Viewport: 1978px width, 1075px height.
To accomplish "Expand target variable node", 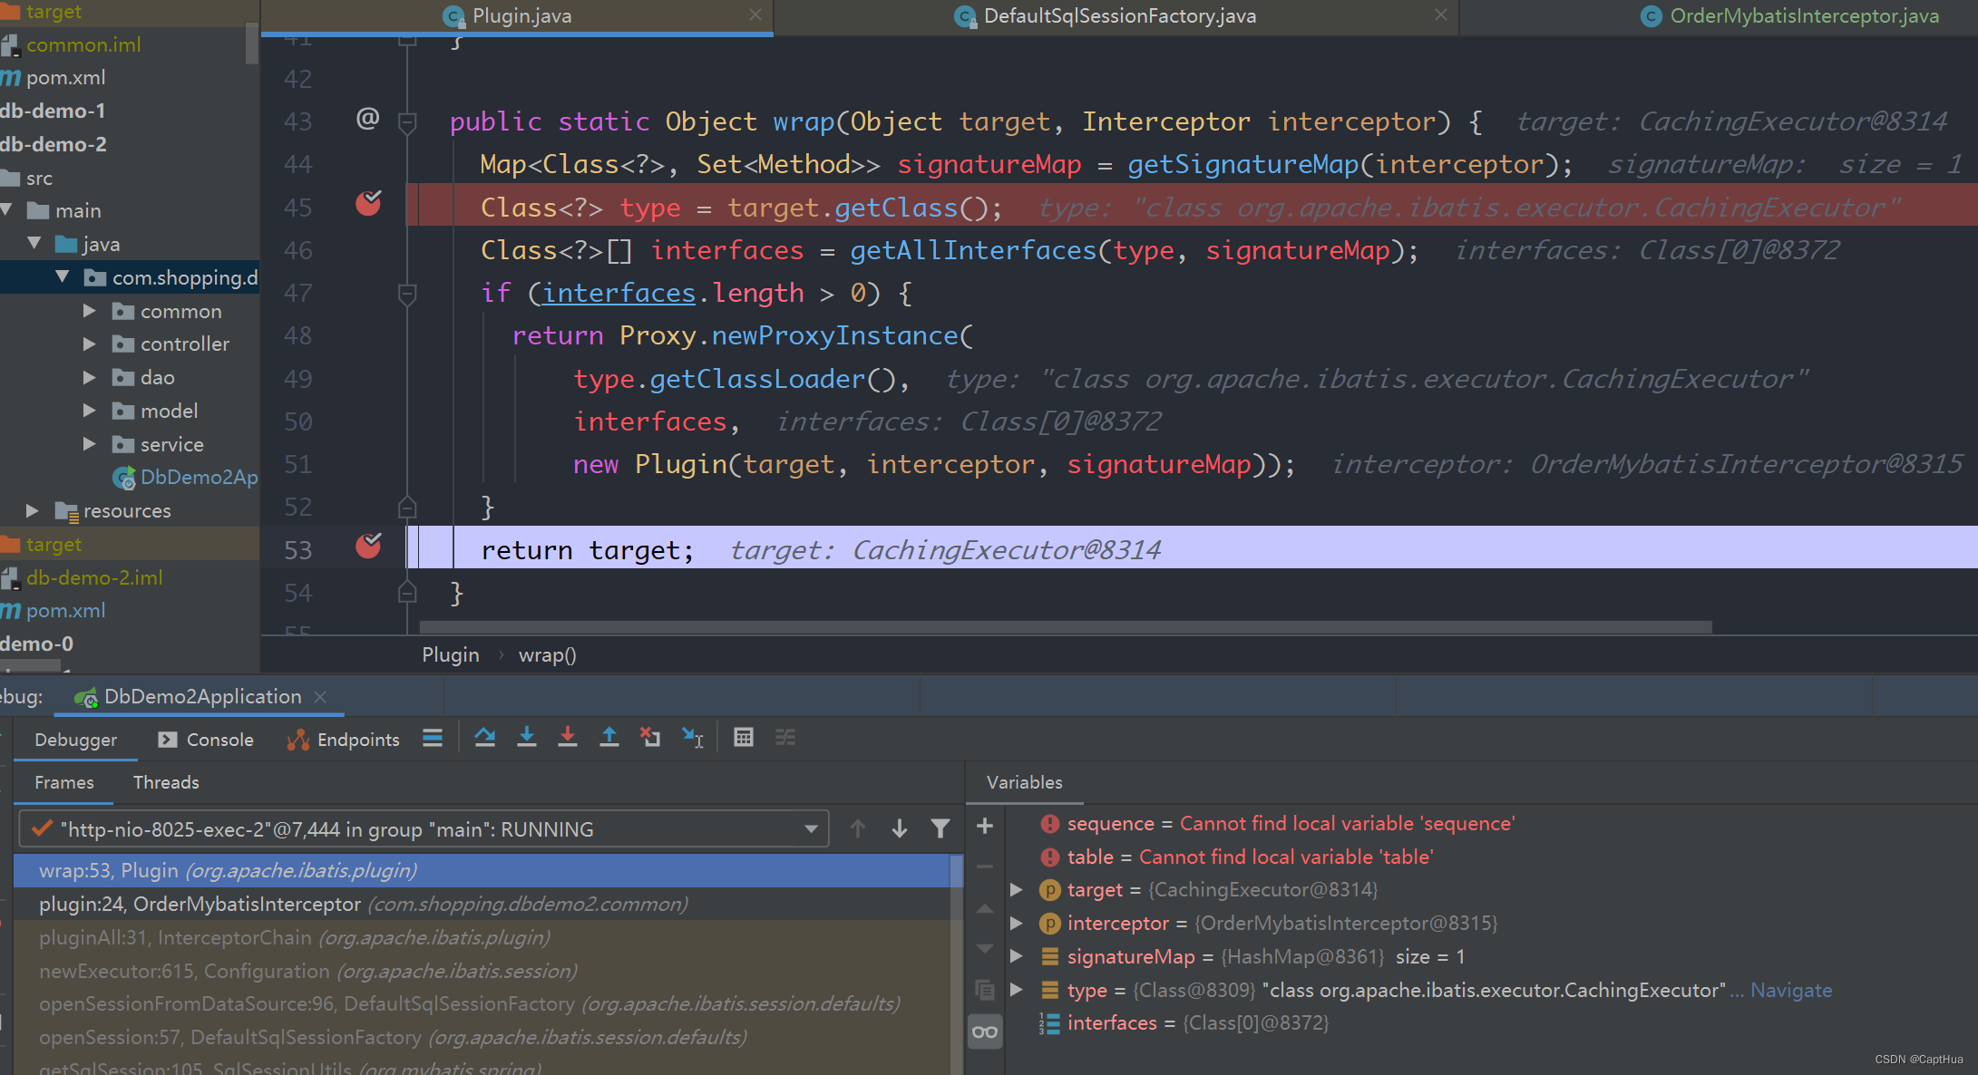I will tap(1017, 890).
